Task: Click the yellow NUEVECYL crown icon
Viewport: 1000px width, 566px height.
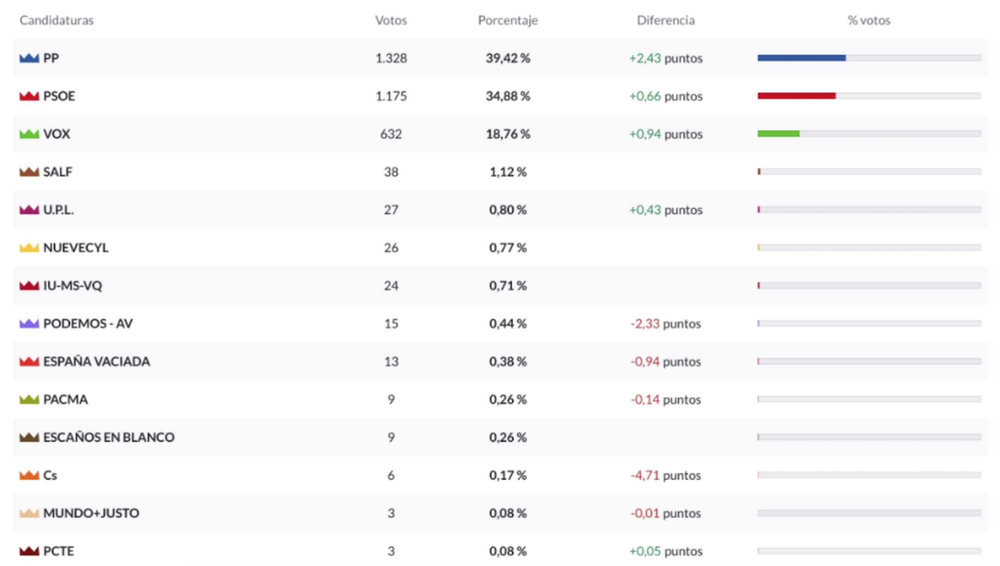Action: coord(29,248)
